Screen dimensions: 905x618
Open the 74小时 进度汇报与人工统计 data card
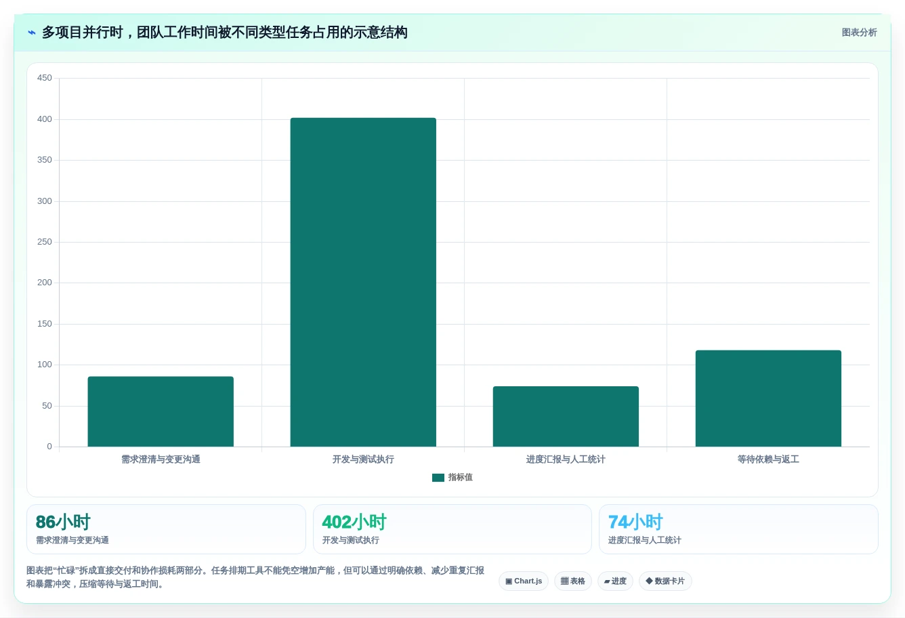pyautogui.click(x=738, y=529)
